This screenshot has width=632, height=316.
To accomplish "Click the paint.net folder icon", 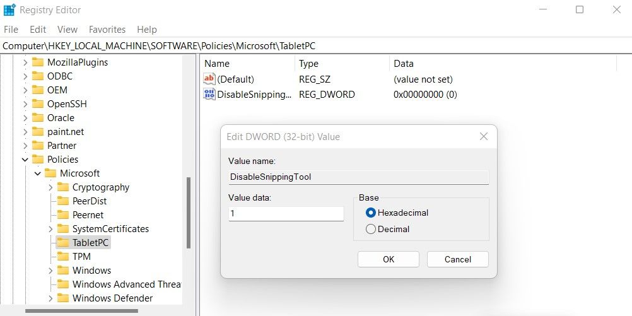I will (x=38, y=132).
